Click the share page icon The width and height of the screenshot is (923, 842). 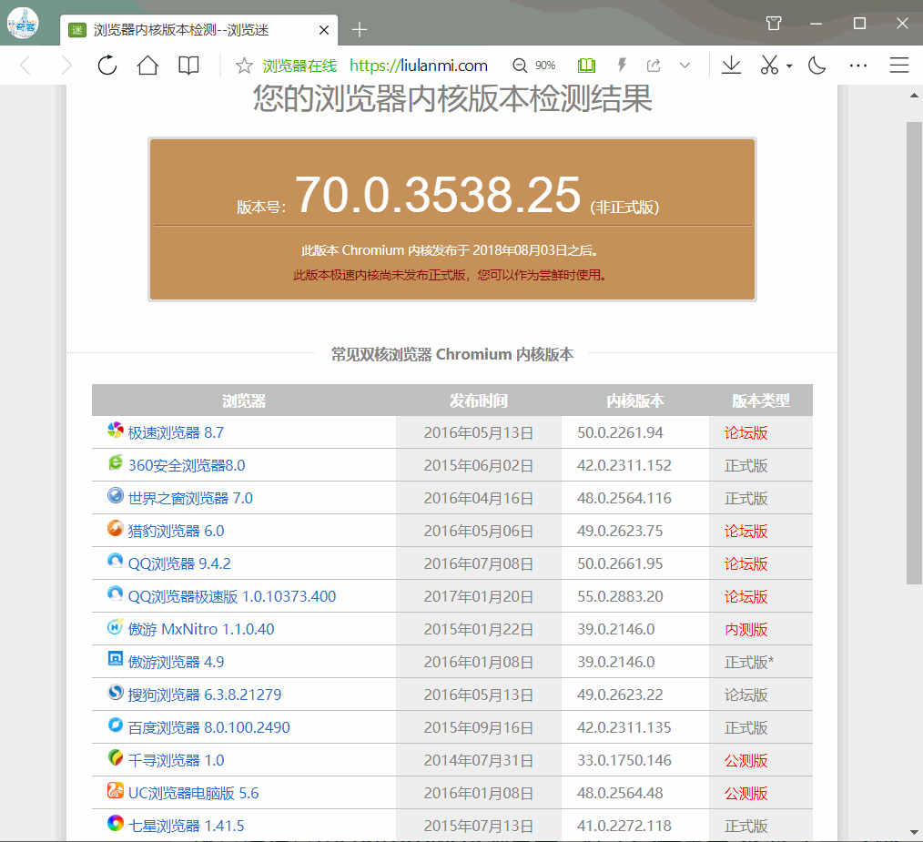(654, 66)
